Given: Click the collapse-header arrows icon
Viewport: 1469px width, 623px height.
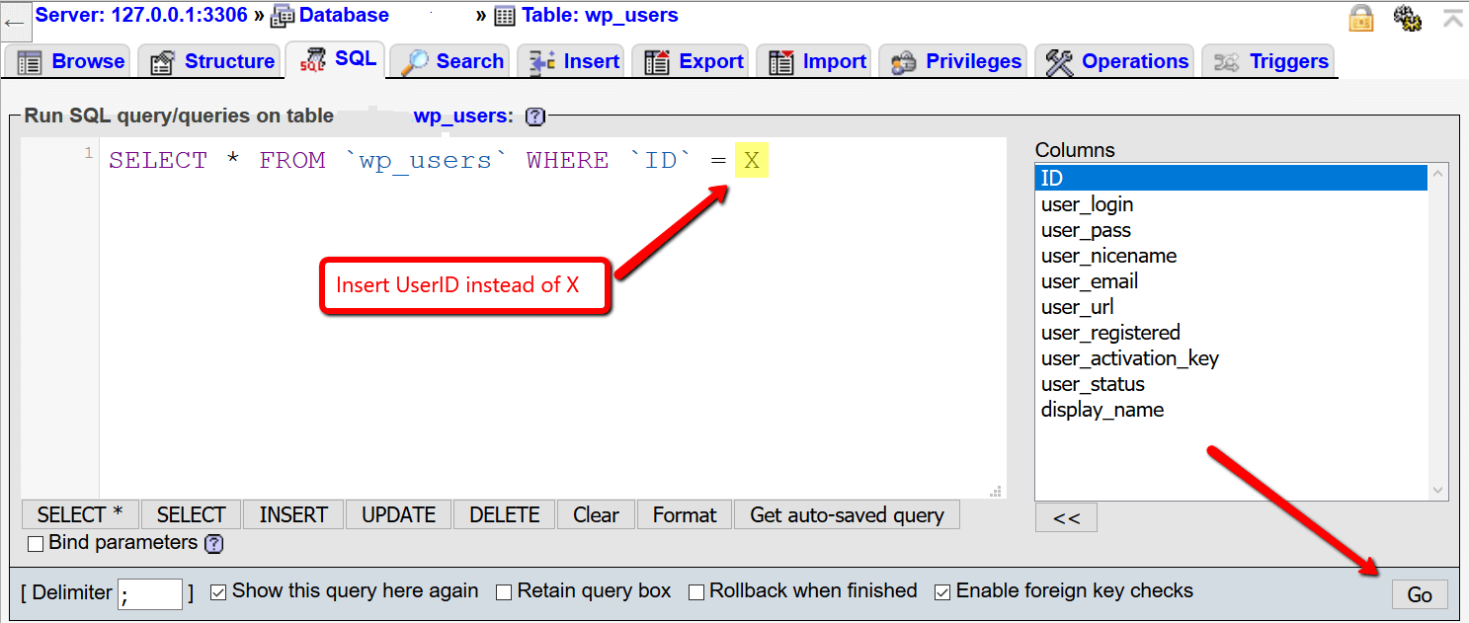Looking at the screenshot, I should point(1452,18).
